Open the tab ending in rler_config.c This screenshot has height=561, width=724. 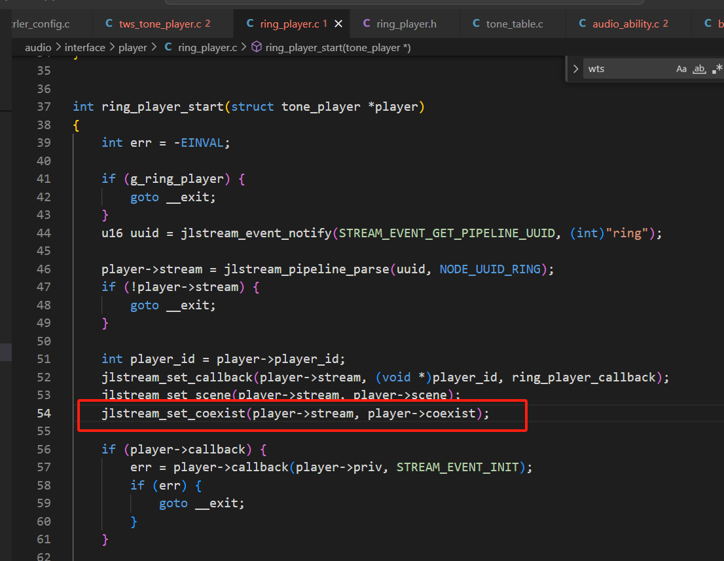point(46,24)
